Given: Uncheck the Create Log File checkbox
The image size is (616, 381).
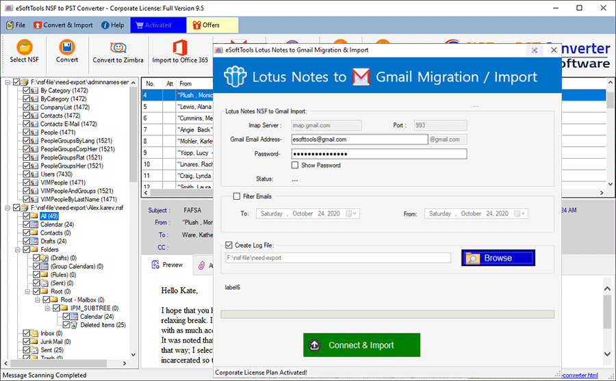Looking at the screenshot, I should (x=229, y=245).
